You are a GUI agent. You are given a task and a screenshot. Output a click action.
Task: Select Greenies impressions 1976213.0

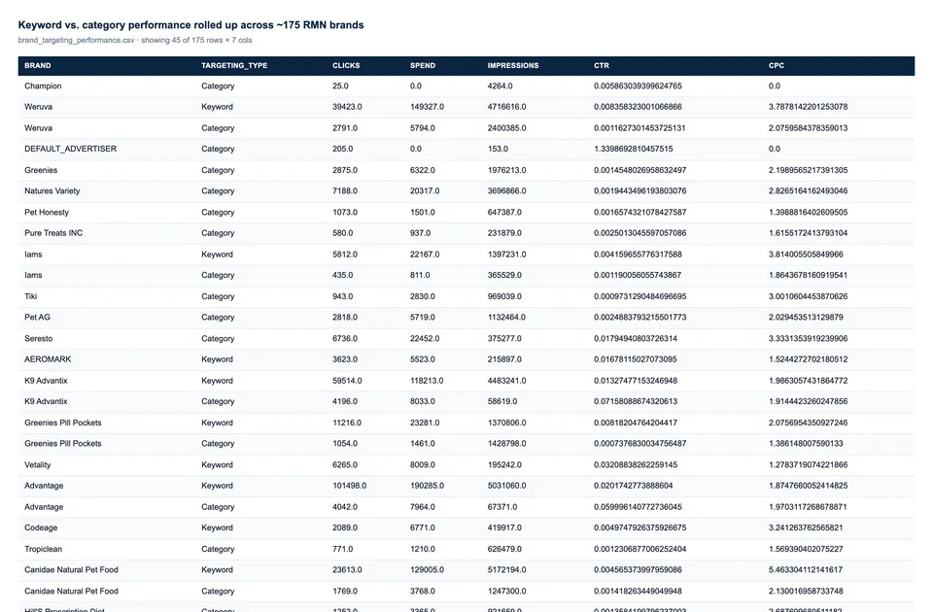click(506, 170)
